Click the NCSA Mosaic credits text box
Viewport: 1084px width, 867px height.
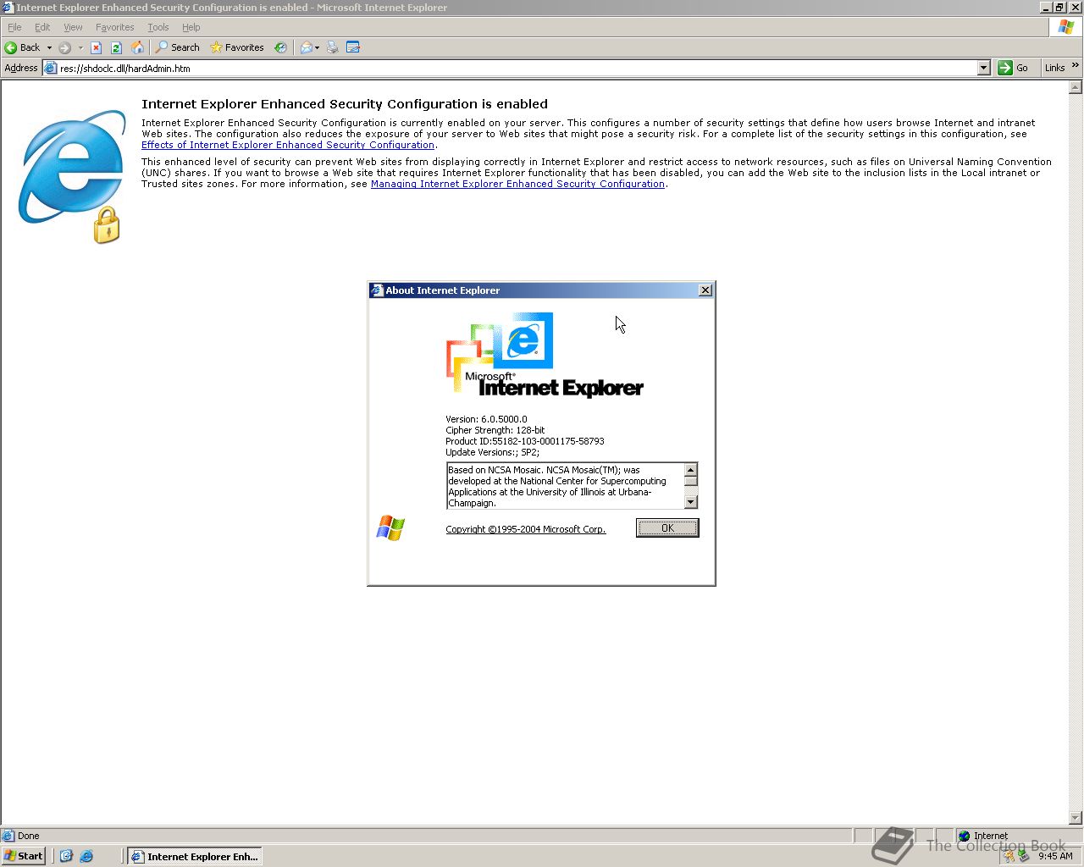565,486
